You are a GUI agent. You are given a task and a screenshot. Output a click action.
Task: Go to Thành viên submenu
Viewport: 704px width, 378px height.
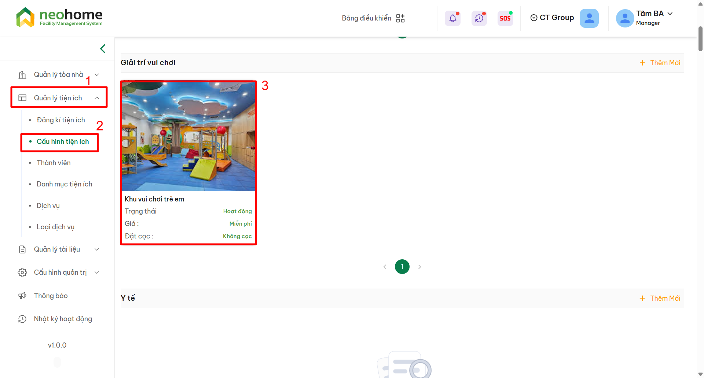54,163
